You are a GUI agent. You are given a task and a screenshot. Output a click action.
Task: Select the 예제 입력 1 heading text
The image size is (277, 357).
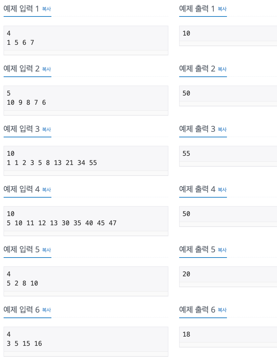tap(21, 9)
